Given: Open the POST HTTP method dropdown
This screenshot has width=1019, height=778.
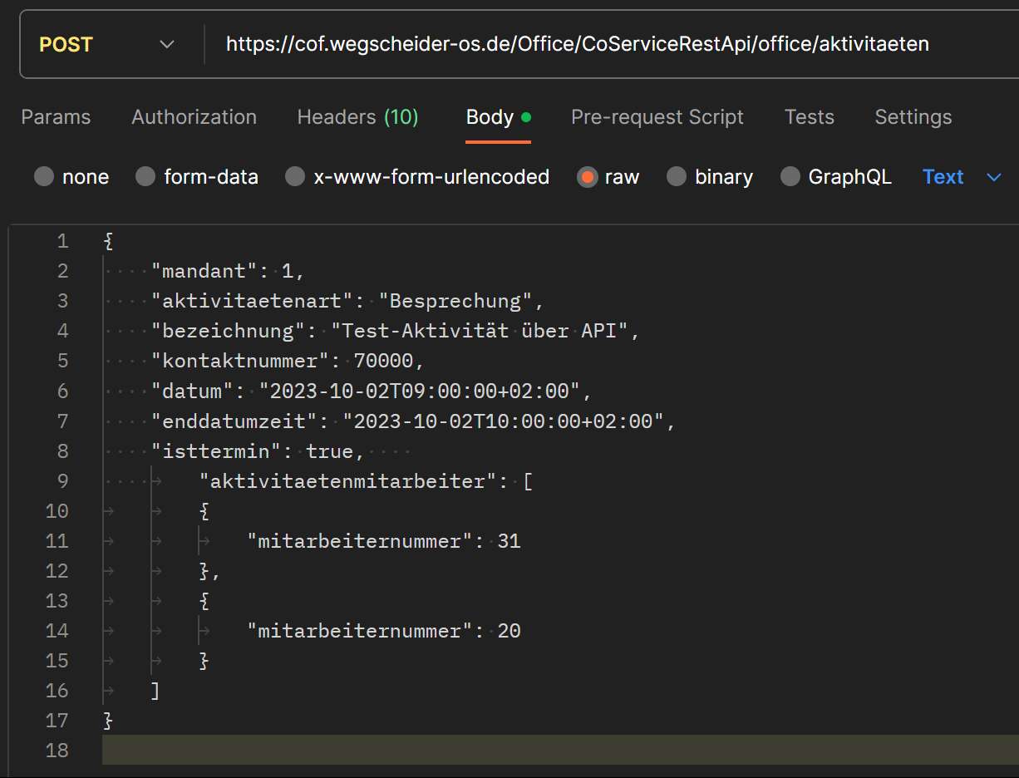Looking at the screenshot, I should (108, 44).
